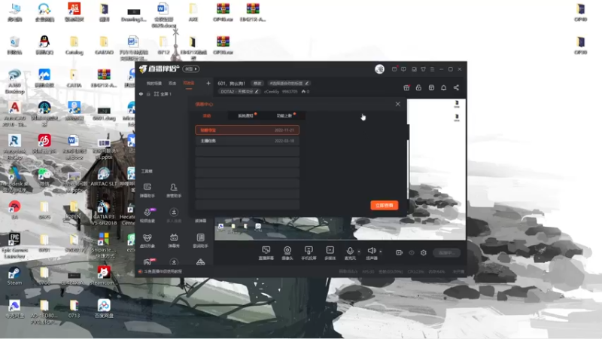Open stream settings gear icon
Image resolution: width=602 pixels, height=339 pixels.
click(424, 252)
